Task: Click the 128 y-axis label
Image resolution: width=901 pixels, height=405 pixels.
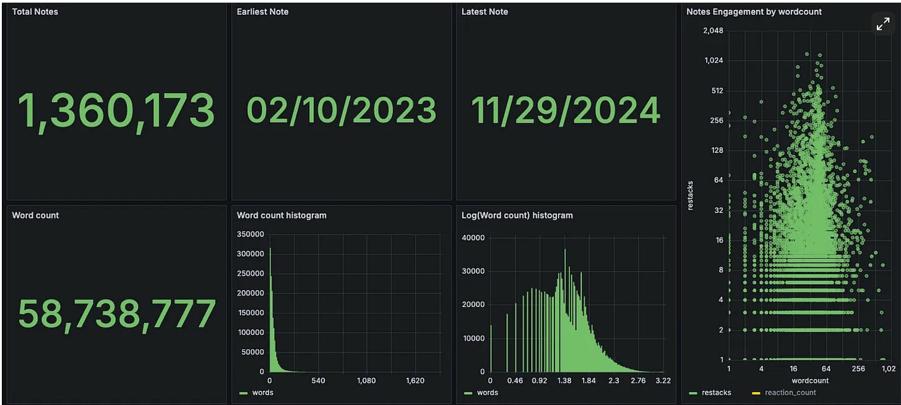Action: coord(717,150)
